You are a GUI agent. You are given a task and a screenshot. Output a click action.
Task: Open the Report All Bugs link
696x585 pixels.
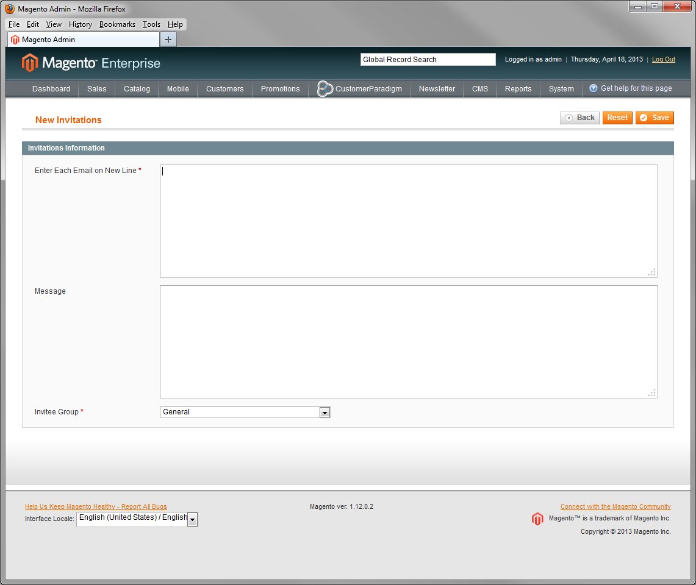[96, 506]
